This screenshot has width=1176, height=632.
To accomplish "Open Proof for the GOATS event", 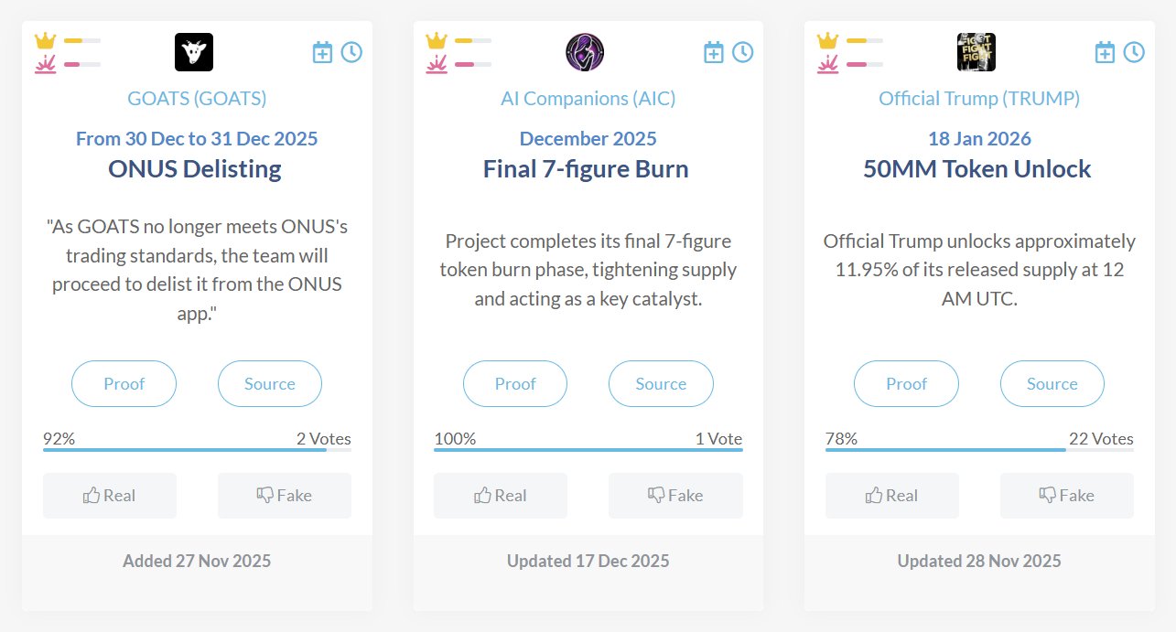I will [x=124, y=384].
